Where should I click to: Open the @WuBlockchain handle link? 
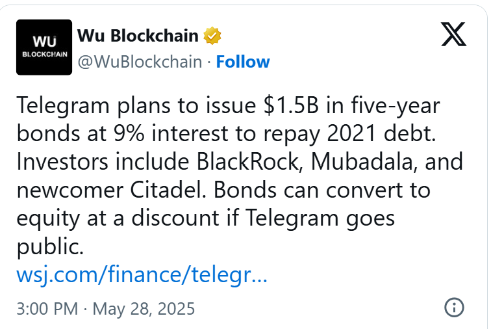click(x=139, y=62)
